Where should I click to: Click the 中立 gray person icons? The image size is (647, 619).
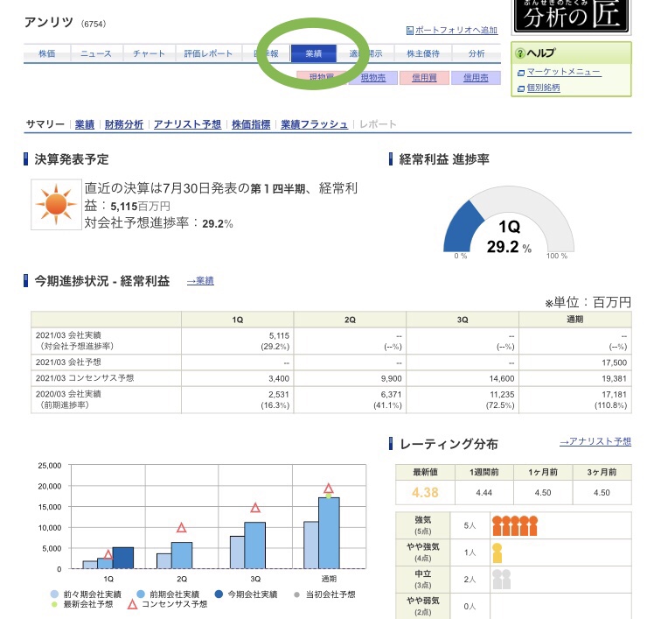point(501,580)
